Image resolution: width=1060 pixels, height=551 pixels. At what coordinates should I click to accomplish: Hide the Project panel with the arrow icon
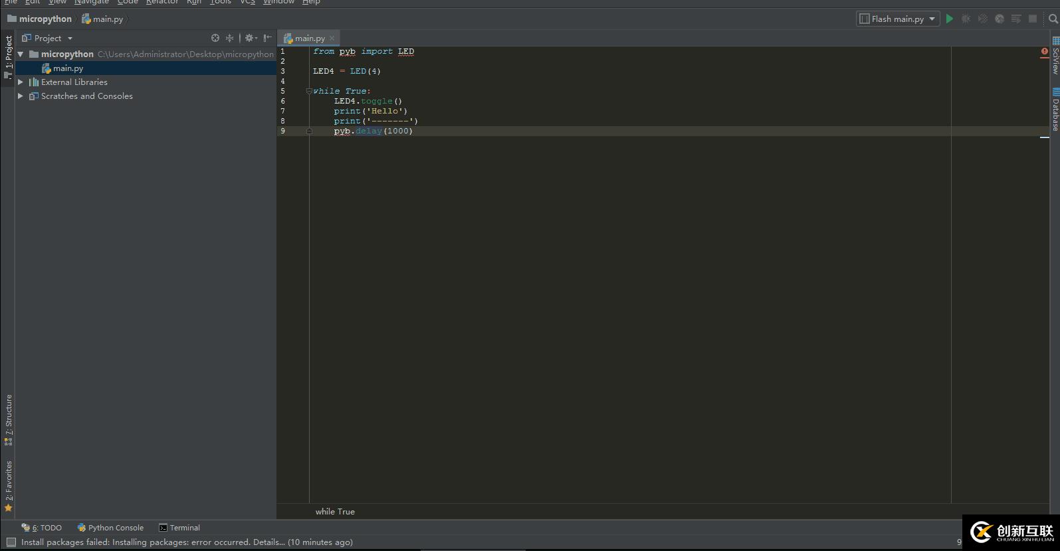tap(267, 39)
